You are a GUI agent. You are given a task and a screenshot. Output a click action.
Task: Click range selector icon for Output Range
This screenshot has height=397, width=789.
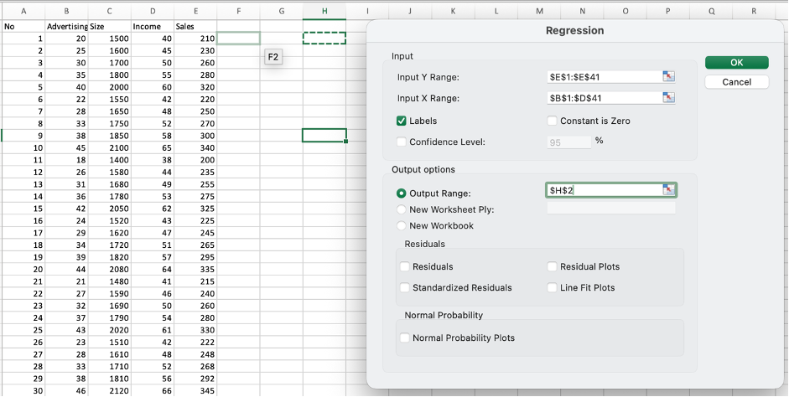pyautogui.click(x=668, y=190)
